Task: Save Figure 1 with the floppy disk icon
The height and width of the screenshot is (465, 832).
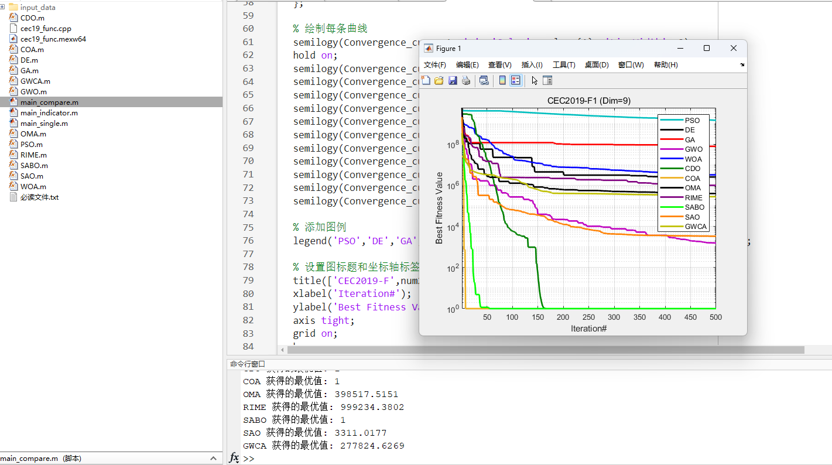Action: (x=453, y=80)
